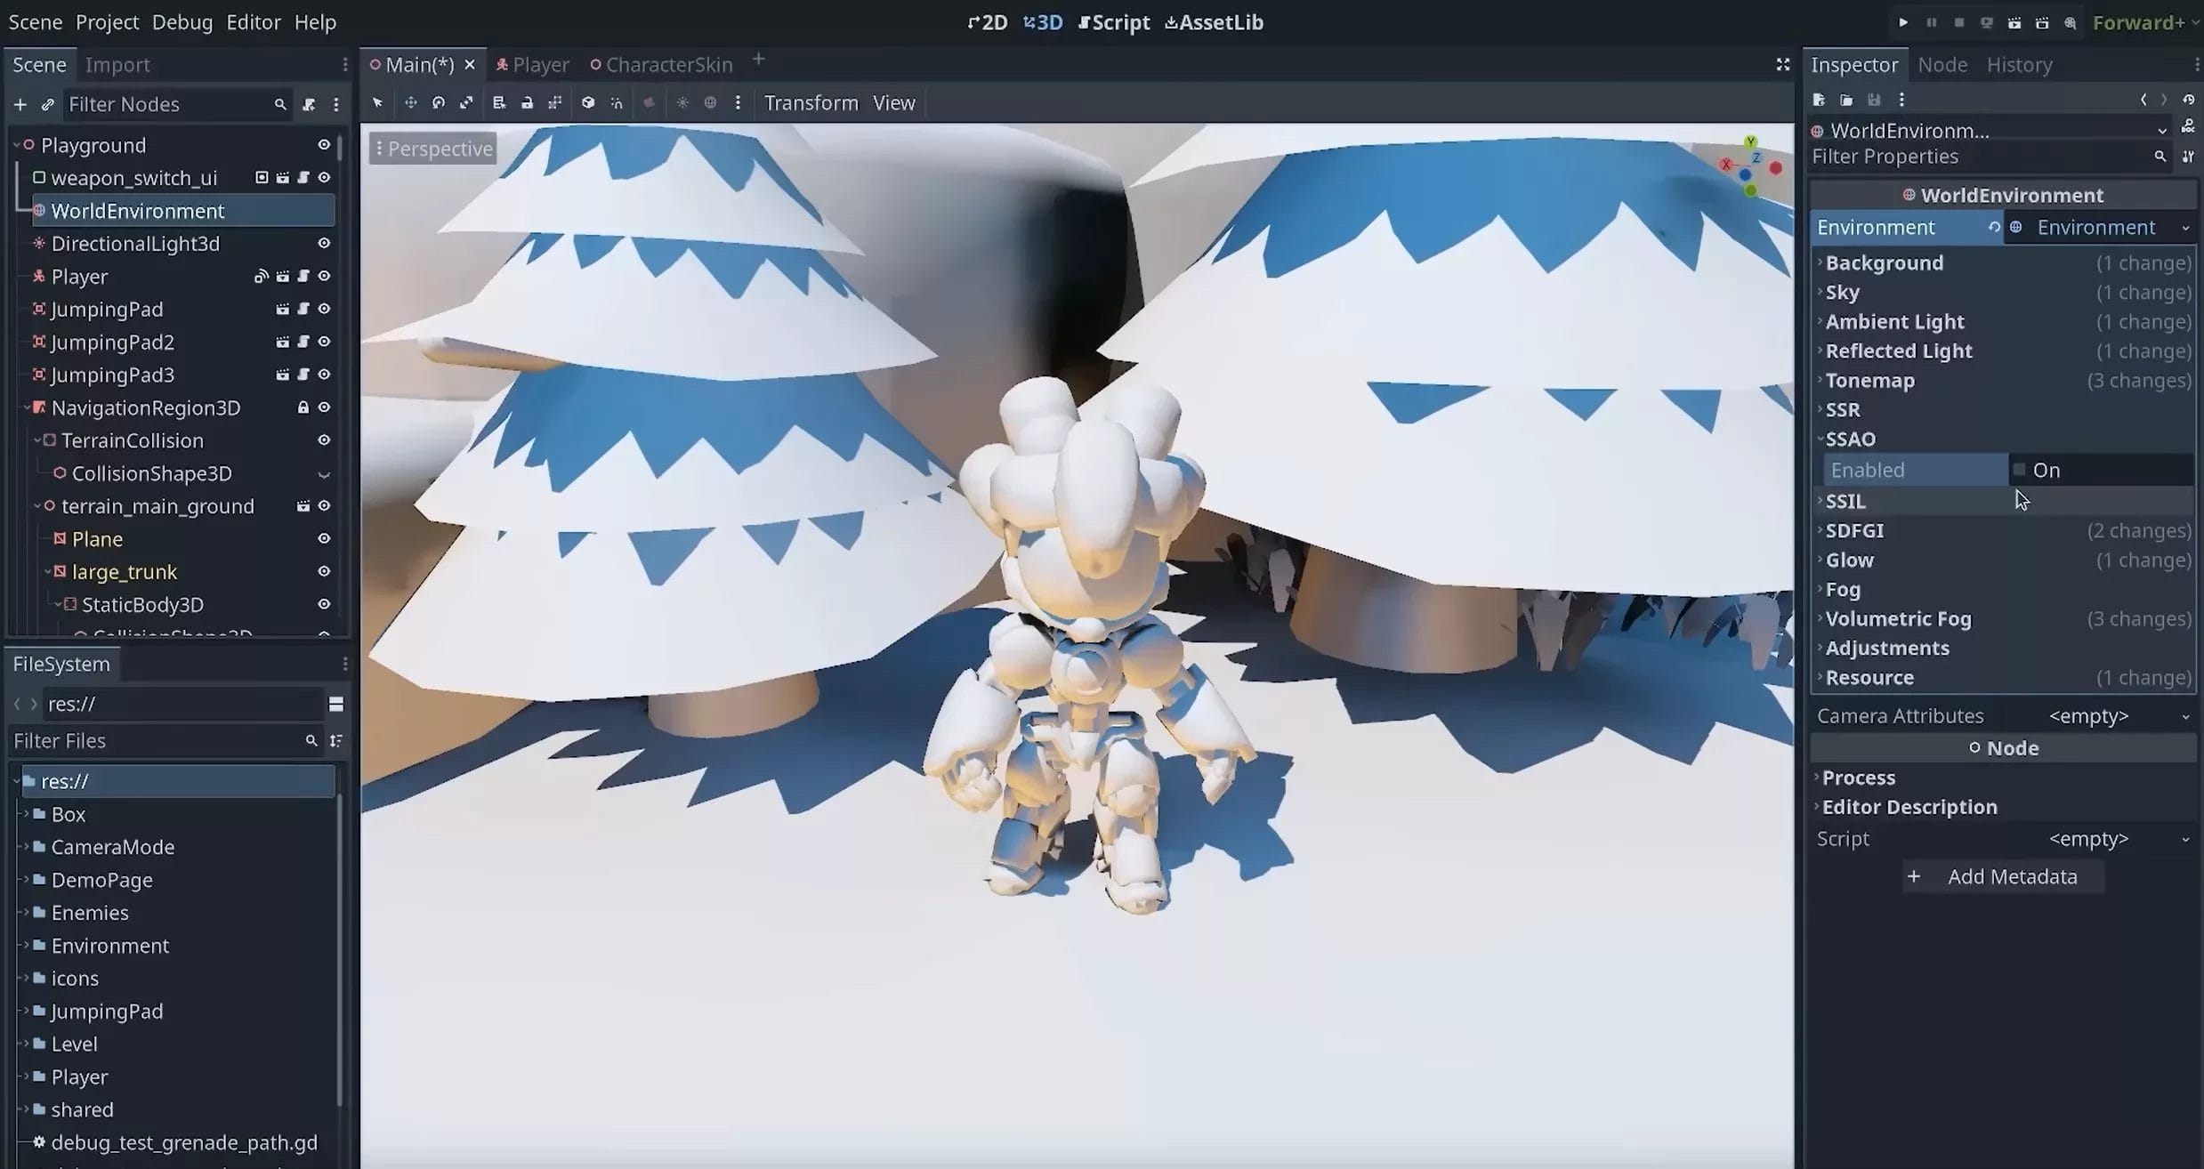Hide DirectionalLight3d with its eye toggle

[x=324, y=243]
